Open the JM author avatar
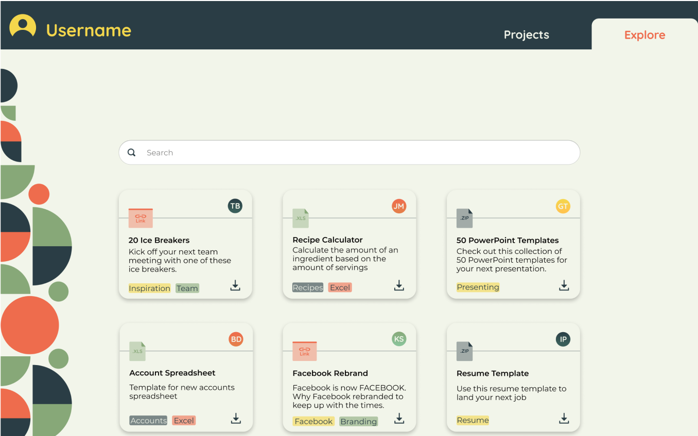The height and width of the screenshot is (436, 698). pyautogui.click(x=399, y=206)
